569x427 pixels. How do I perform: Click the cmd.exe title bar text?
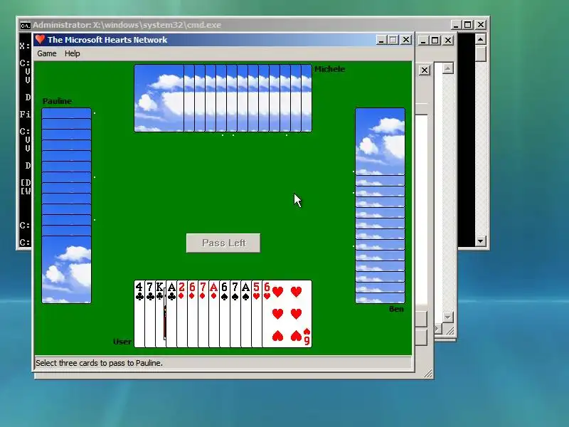[127, 25]
